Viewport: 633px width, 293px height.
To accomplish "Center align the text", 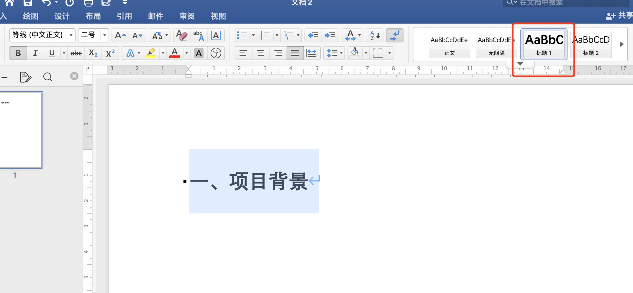I will tap(261, 53).
